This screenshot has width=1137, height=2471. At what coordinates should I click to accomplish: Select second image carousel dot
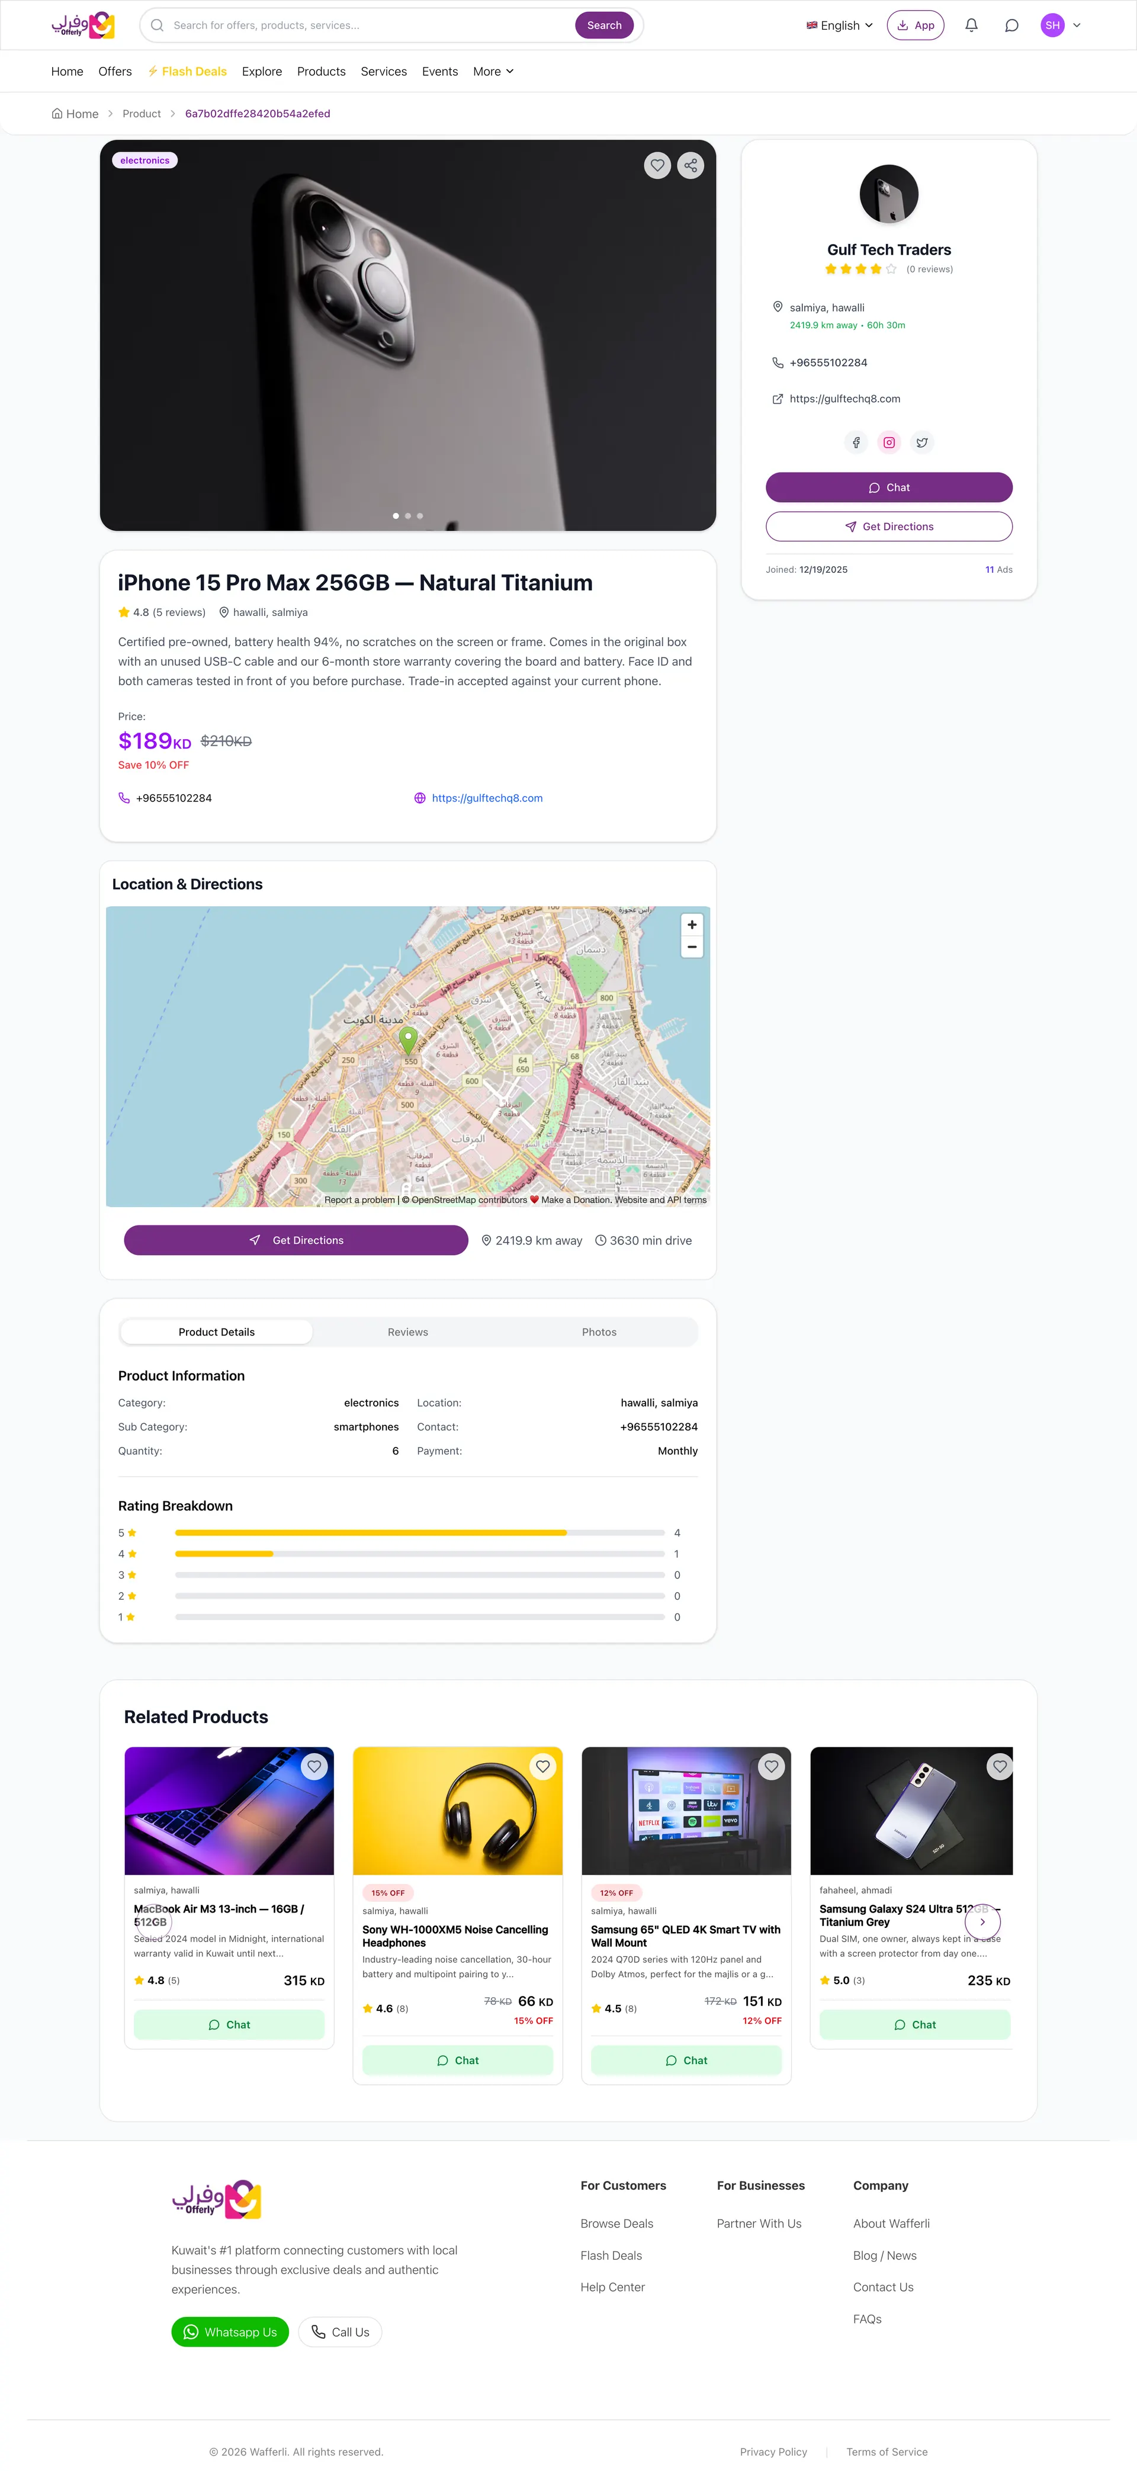[409, 516]
